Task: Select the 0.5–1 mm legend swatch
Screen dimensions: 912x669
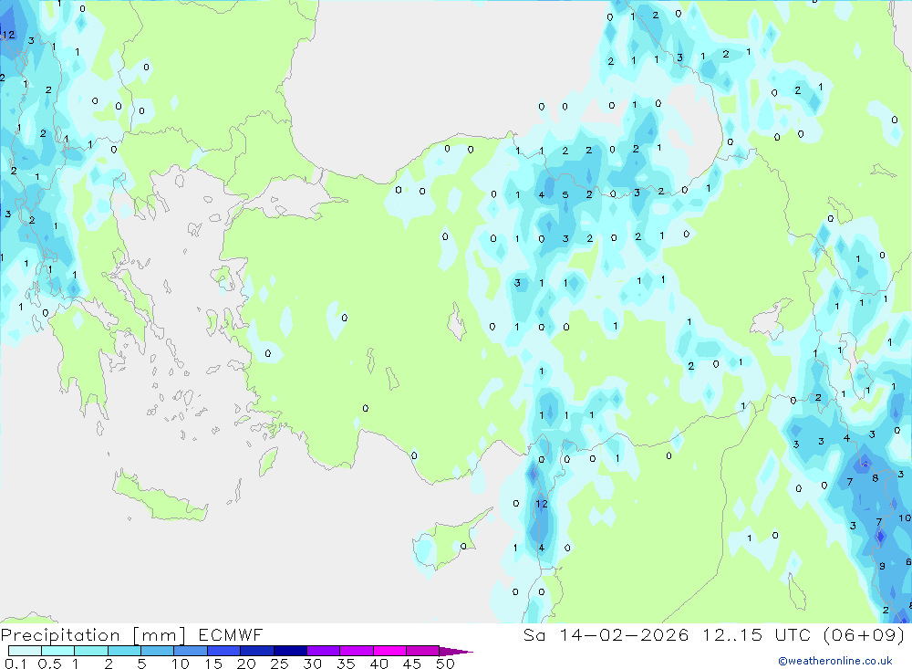Action: tap(57, 651)
